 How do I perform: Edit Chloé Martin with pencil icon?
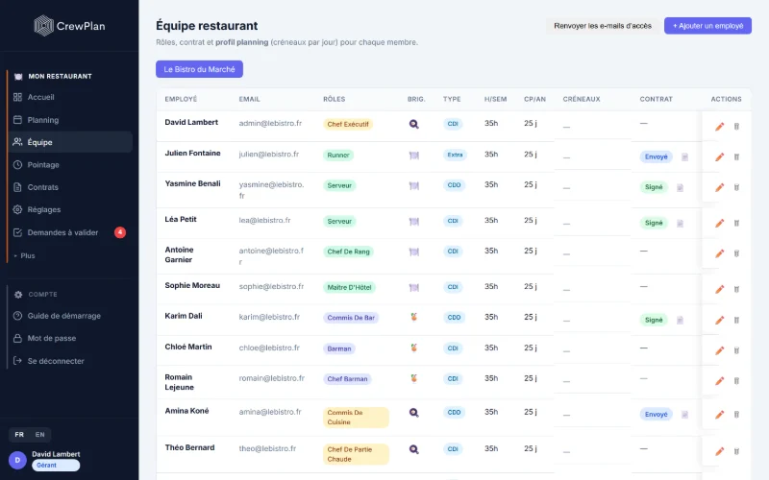click(719, 350)
